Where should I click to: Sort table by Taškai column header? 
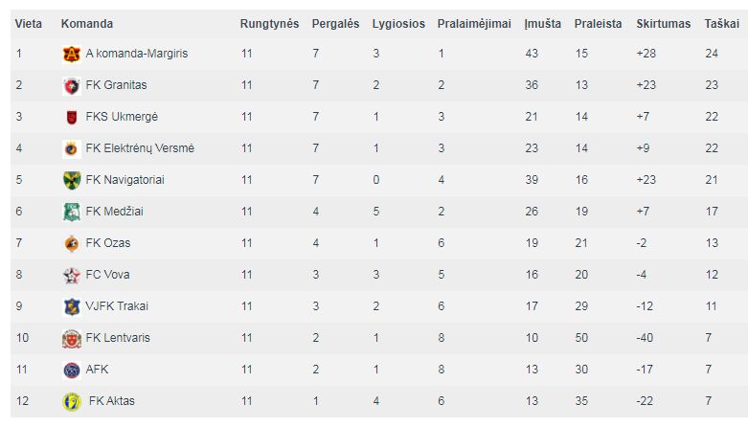tap(721, 24)
